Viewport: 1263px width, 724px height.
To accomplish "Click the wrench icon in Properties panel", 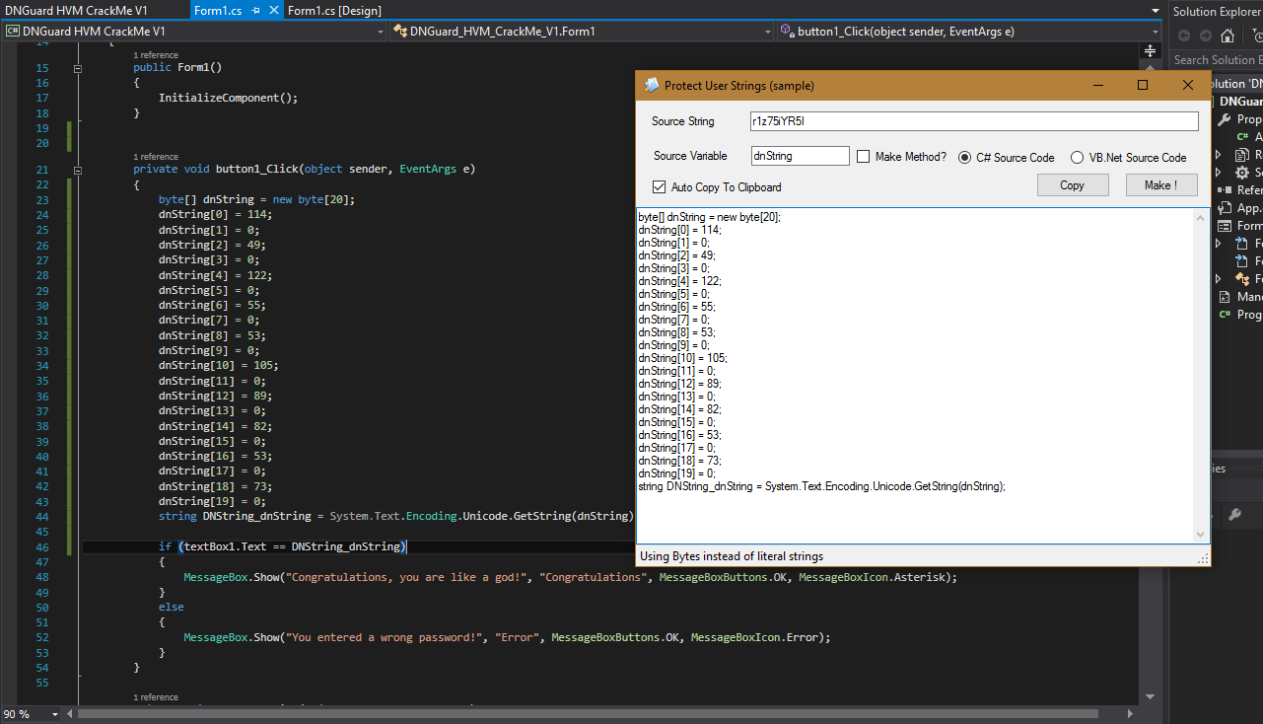I will pos(1233,514).
